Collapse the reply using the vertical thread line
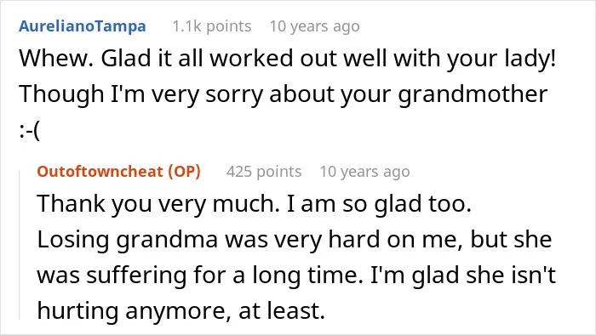The image size is (596, 335). click(x=20, y=245)
